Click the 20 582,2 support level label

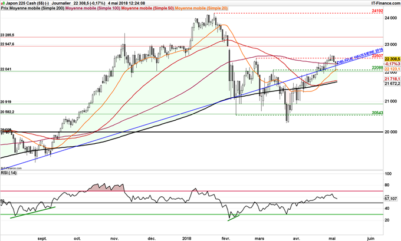click(x=8, y=112)
